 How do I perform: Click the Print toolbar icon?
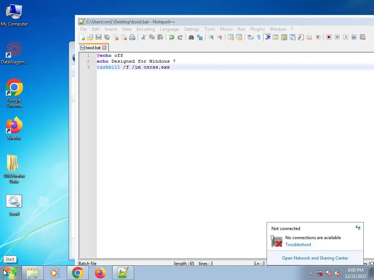coord(132,37)
